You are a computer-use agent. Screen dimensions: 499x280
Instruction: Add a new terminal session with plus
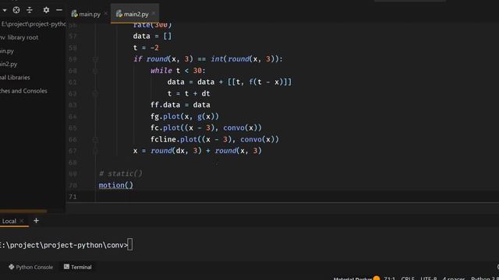click(36, 221)
